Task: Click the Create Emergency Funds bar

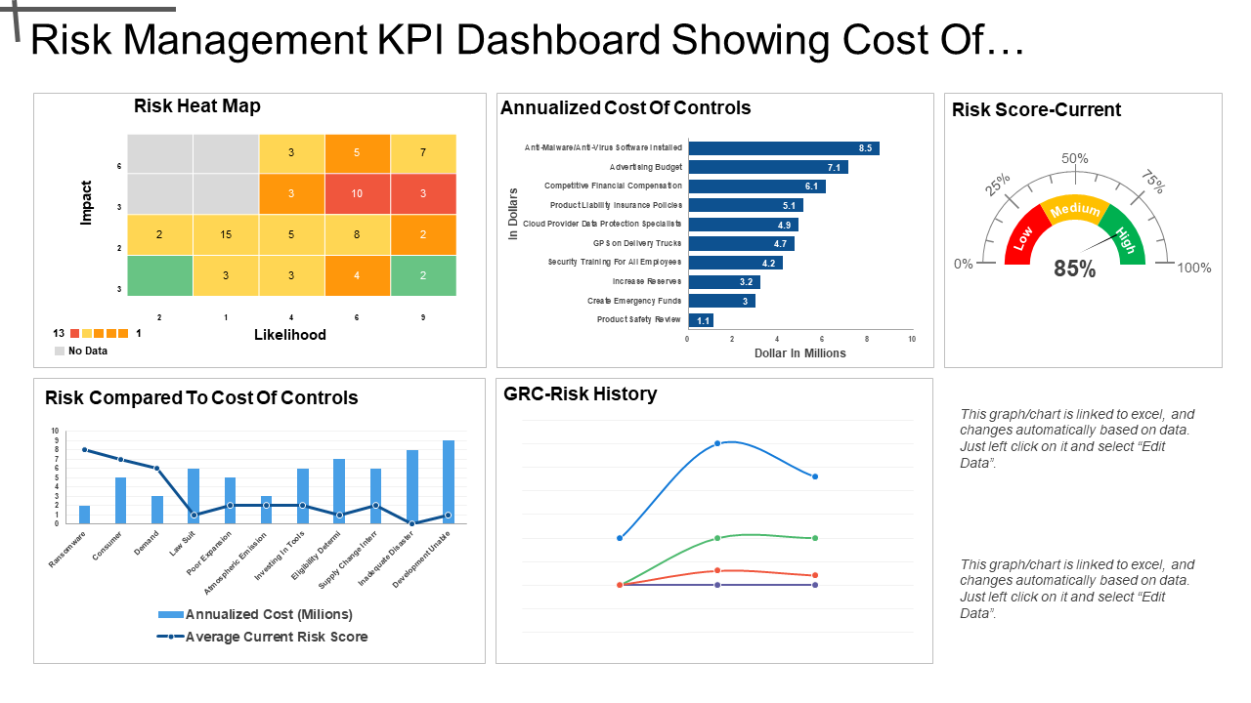Action: [x=721, y=301]
